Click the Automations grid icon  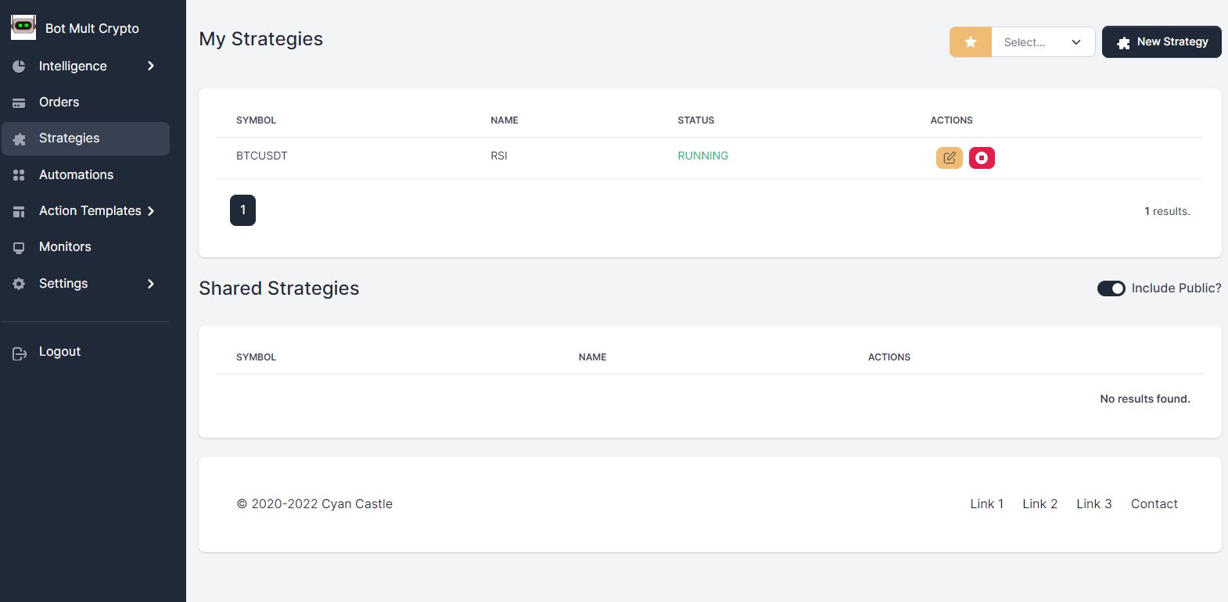tap(19, 175)
